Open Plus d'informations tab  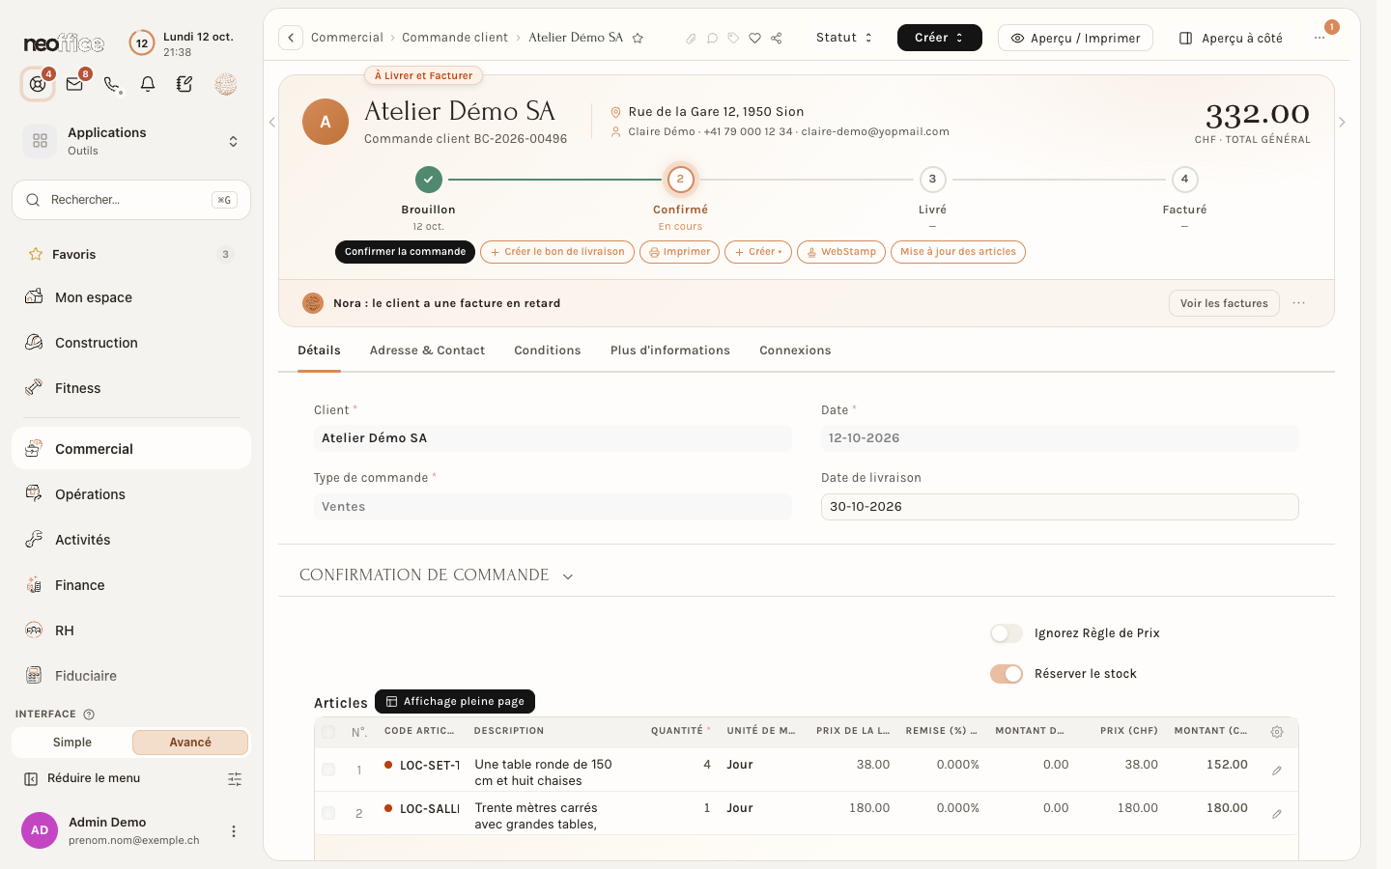coord(670,350)
